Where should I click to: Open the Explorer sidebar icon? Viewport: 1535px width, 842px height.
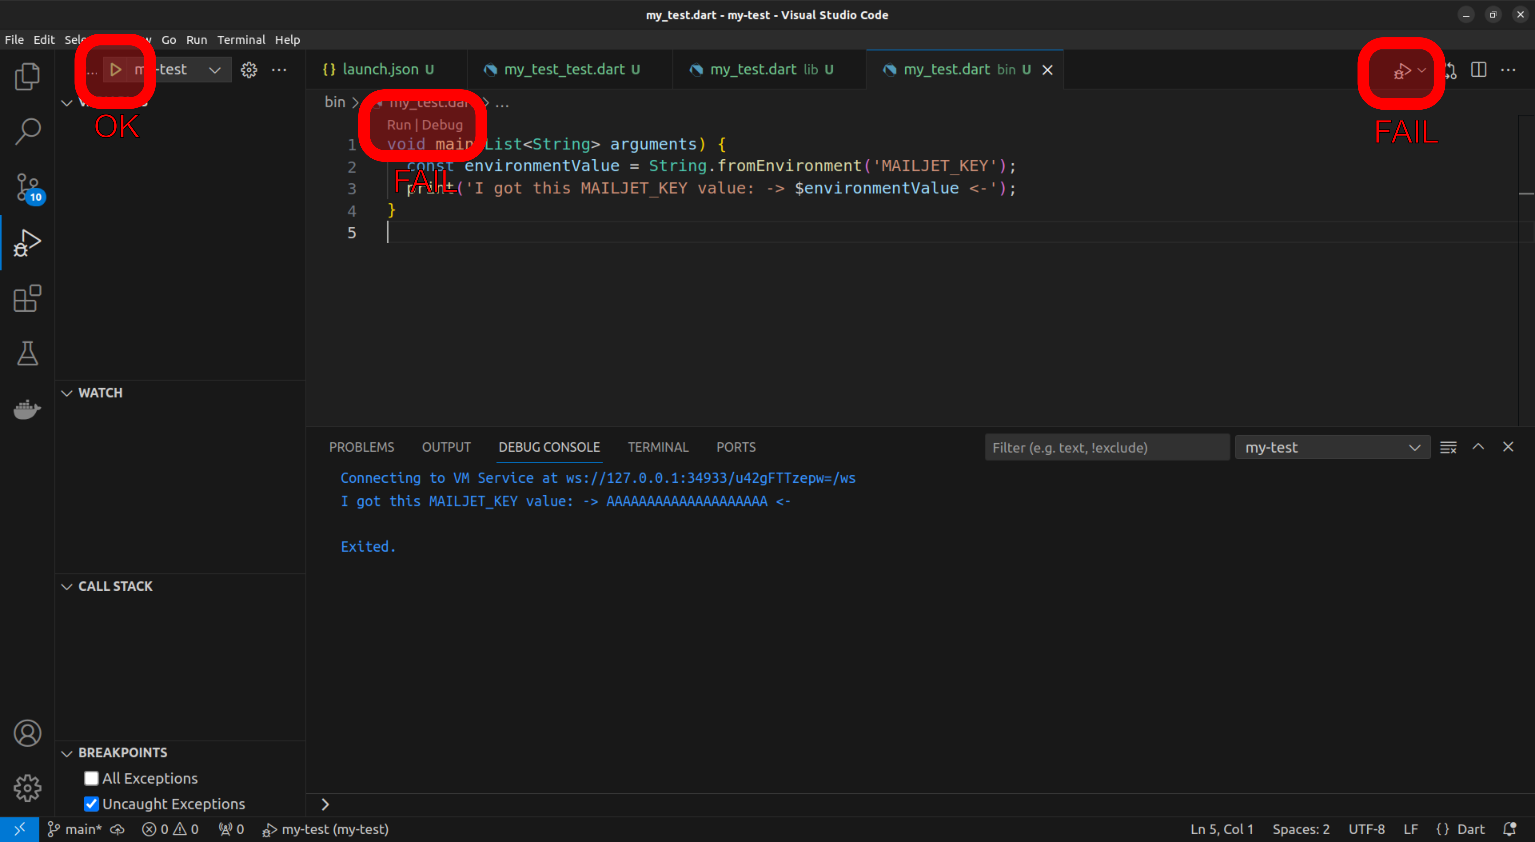tap(27, 76)
